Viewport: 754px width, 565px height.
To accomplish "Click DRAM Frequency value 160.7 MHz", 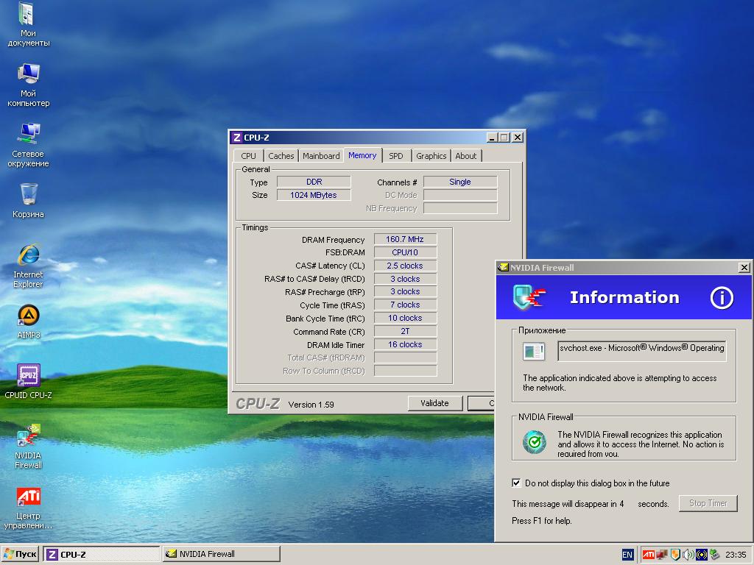I will click(x=406, y=239).
